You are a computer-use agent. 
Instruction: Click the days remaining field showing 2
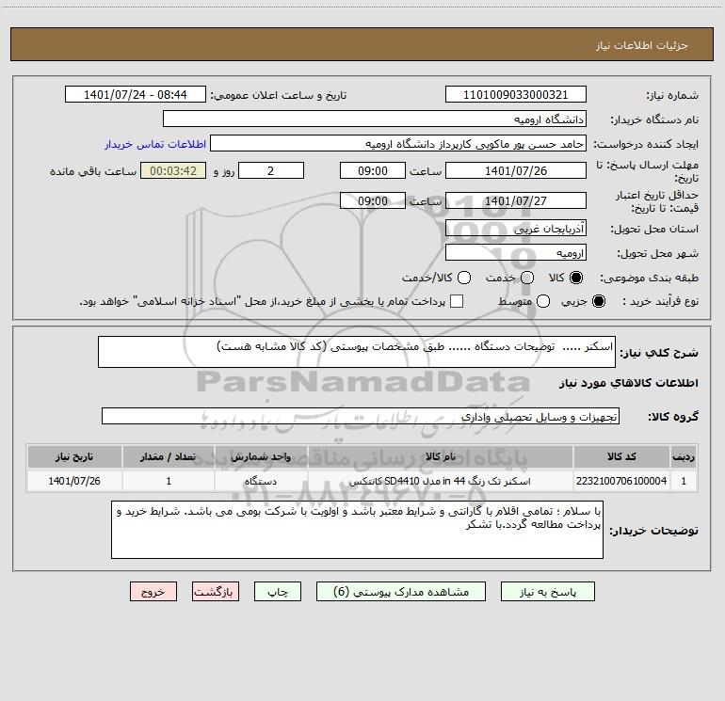(271, 170)
